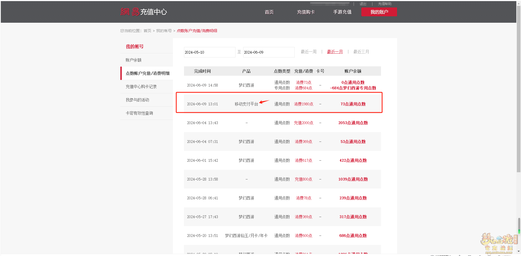Viewport: 521px width, 256px height.
Task: Click the 产品 column header
Action: point(246,71)
